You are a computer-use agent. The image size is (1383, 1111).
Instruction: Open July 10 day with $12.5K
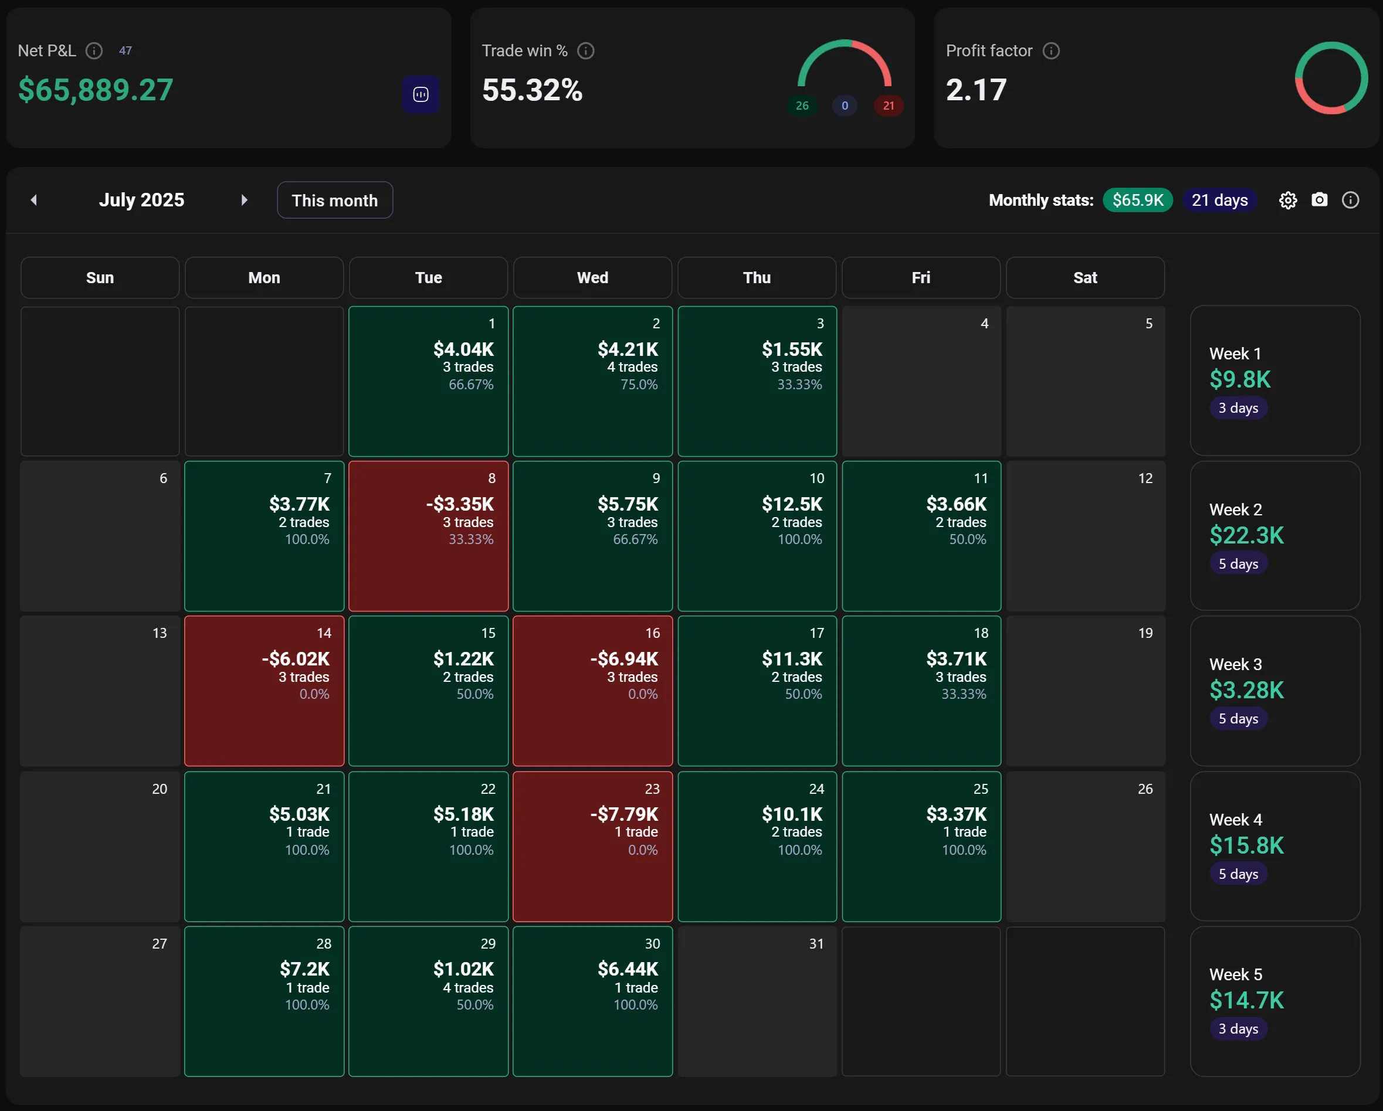click(757, 535)
